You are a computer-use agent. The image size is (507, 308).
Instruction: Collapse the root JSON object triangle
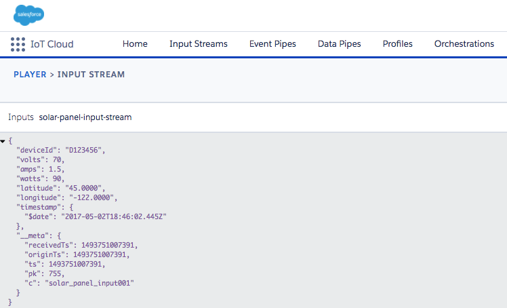coord(4,140)
